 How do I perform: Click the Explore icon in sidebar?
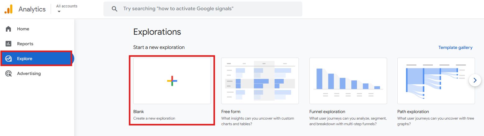click(x=8, y=59)
